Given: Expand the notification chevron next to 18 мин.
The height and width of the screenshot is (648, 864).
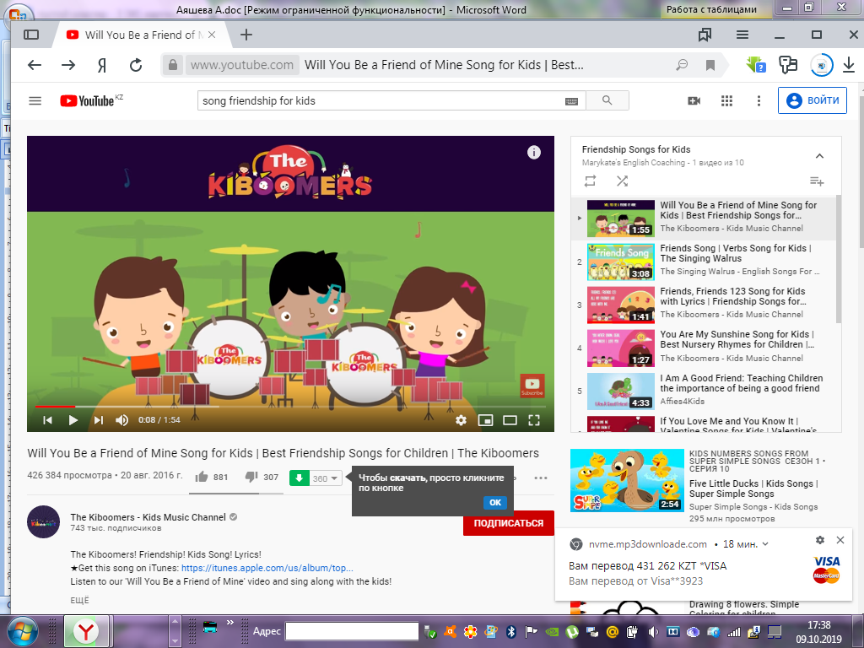Looking at the screenshot, I should coord(764,544).
